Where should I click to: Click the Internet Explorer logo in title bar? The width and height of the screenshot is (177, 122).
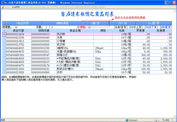coord(2,2)
